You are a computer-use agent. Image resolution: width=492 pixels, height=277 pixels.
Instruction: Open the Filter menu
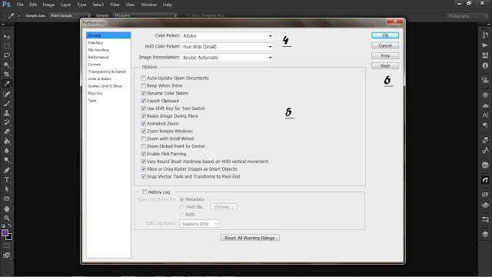[x=115, y=5]
